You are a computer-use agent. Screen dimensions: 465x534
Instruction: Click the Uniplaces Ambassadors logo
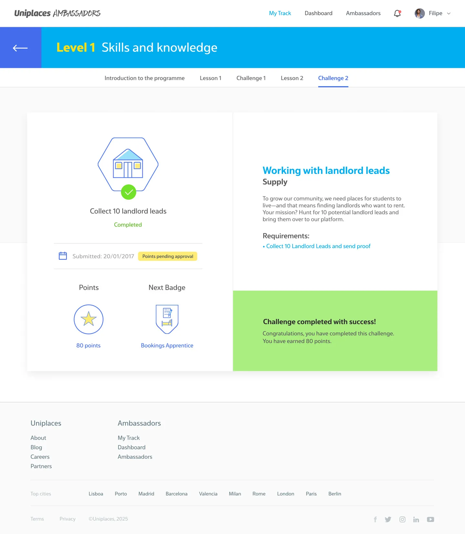point(57,13)
